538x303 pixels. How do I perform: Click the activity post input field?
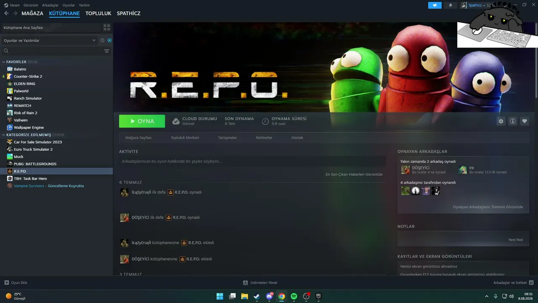(252, 161)
